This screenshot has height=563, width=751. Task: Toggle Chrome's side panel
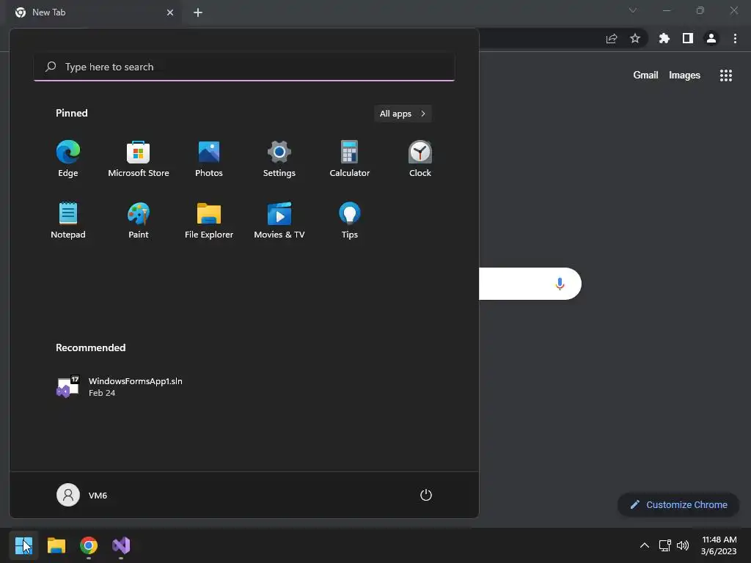coord(688,38)
